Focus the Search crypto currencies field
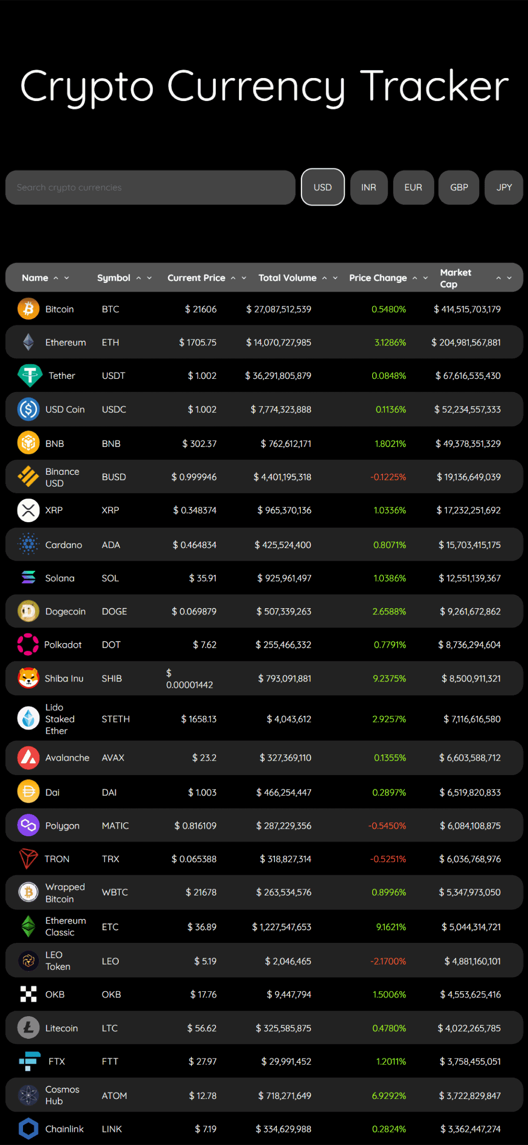The width and height of the screenshot is (528, 1145). click(150, 187)
